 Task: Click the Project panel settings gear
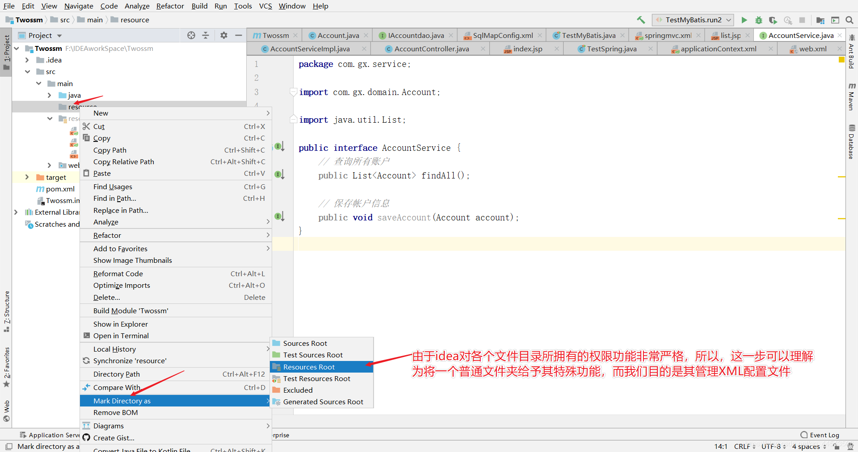tap(224, 35)
